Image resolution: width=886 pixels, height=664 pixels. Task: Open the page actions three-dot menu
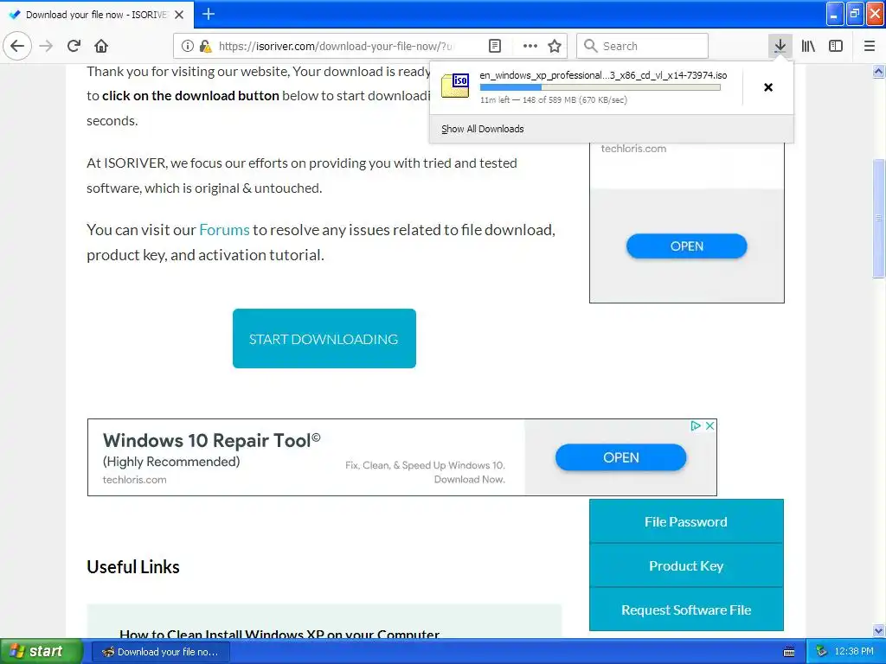(530, 46)
